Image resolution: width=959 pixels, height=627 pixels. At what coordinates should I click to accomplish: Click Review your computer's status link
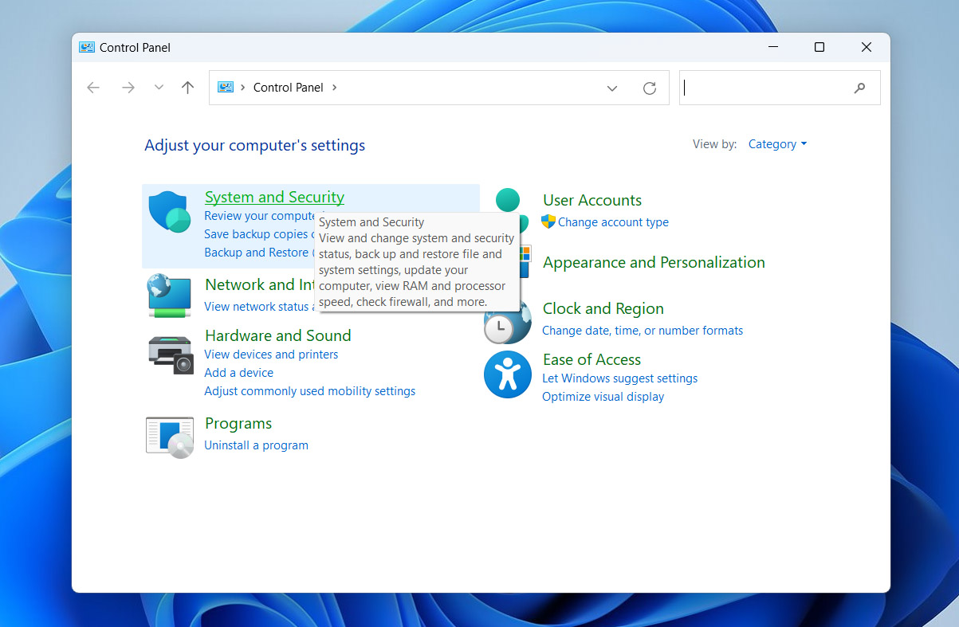tap(260, 216)
